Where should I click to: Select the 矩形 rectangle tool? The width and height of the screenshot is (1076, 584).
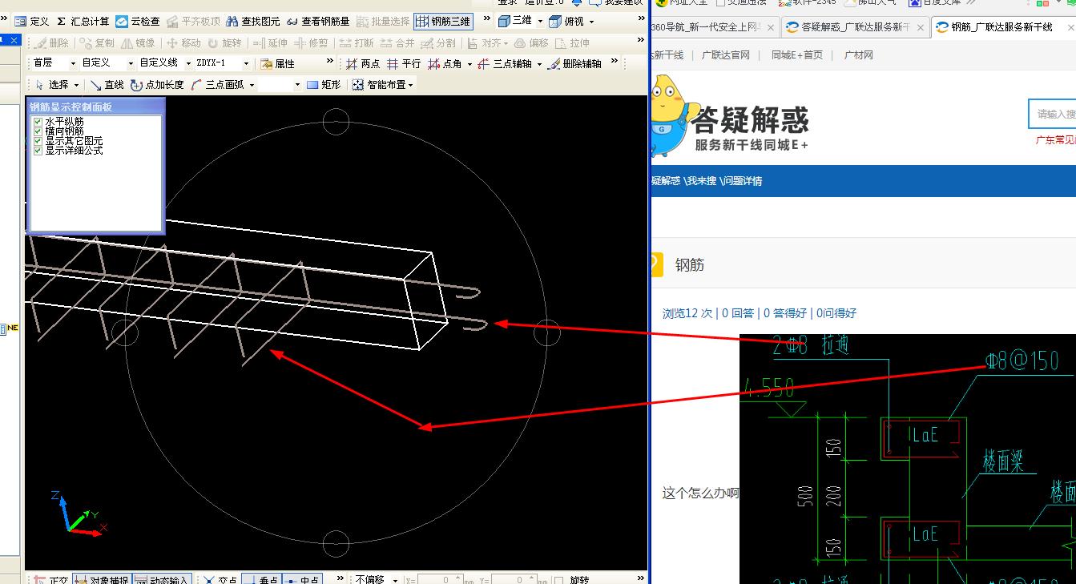[x=324, y=84]
